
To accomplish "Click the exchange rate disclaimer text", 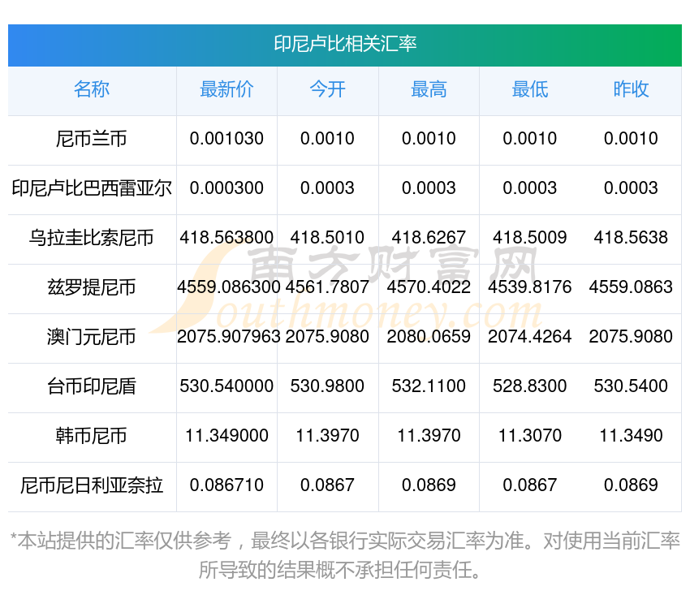I will (345, 554).
